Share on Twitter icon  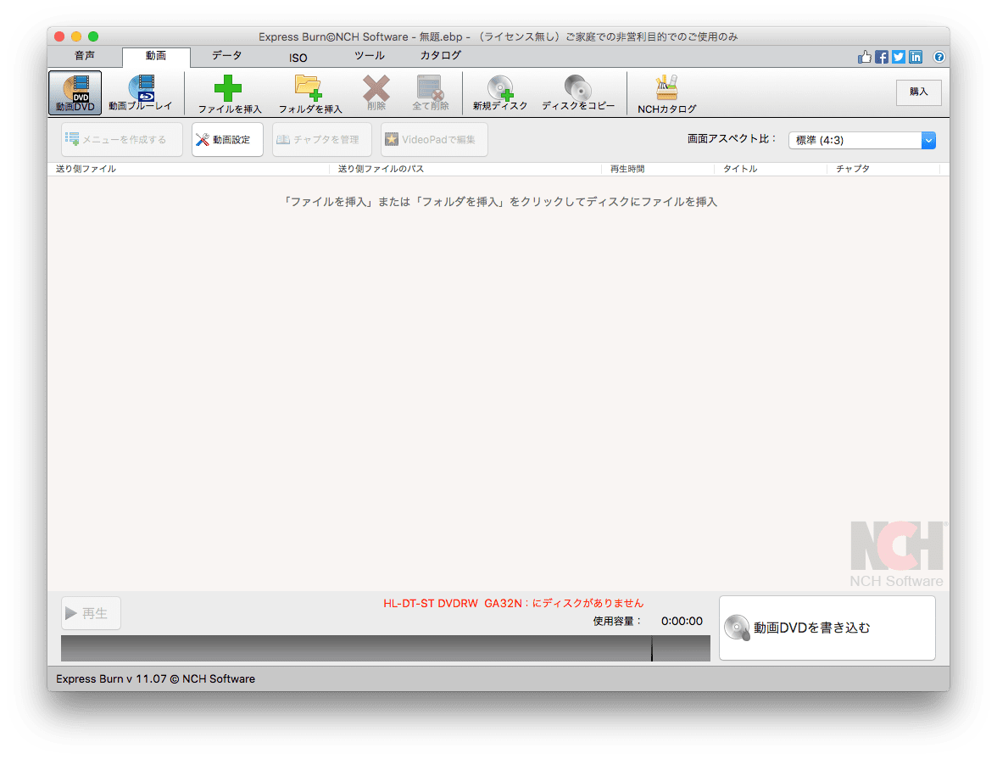(x=899, y=58)
